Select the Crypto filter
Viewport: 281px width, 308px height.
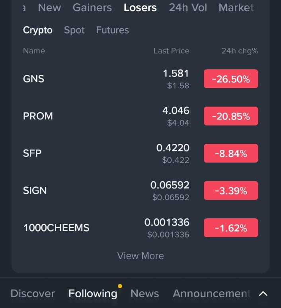pyautogui.click(x=38, y=30)
